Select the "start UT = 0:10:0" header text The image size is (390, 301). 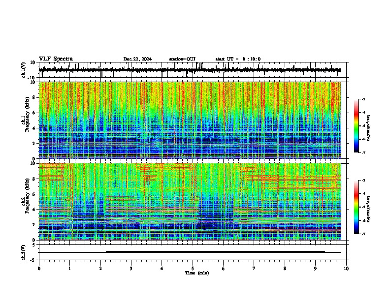[238, 59]
